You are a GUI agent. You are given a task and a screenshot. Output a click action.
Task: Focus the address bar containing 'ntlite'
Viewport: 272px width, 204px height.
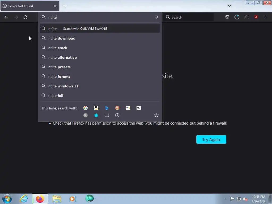100,17
